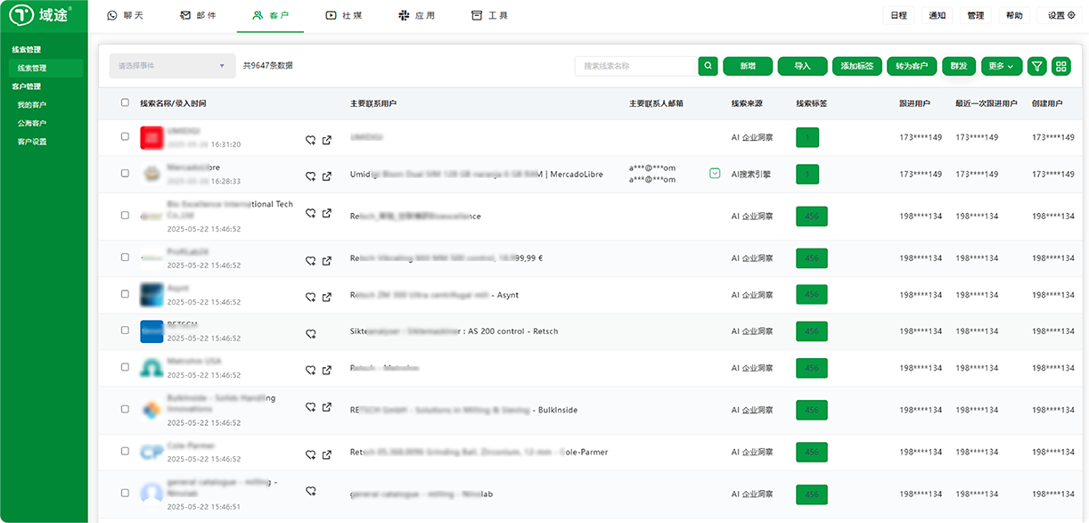Click favorite heart icon on MercadoLibre row

pyautogui.click(x=311, y=176)
